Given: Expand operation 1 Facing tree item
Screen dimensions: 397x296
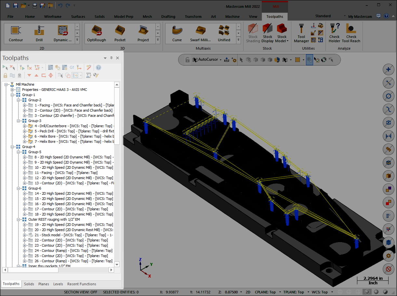Looking at the screenshot, I should point(25,105).
